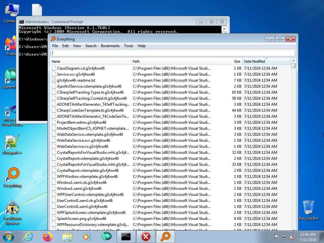The image size is (324, 243).
Task: Click the 33 KB size cell
Action: [x=237, y=165]
